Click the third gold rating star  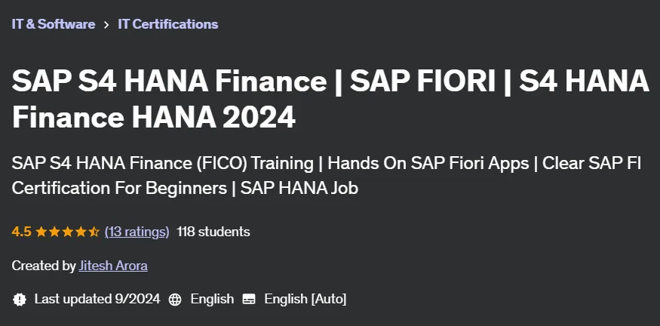(67, 232)
